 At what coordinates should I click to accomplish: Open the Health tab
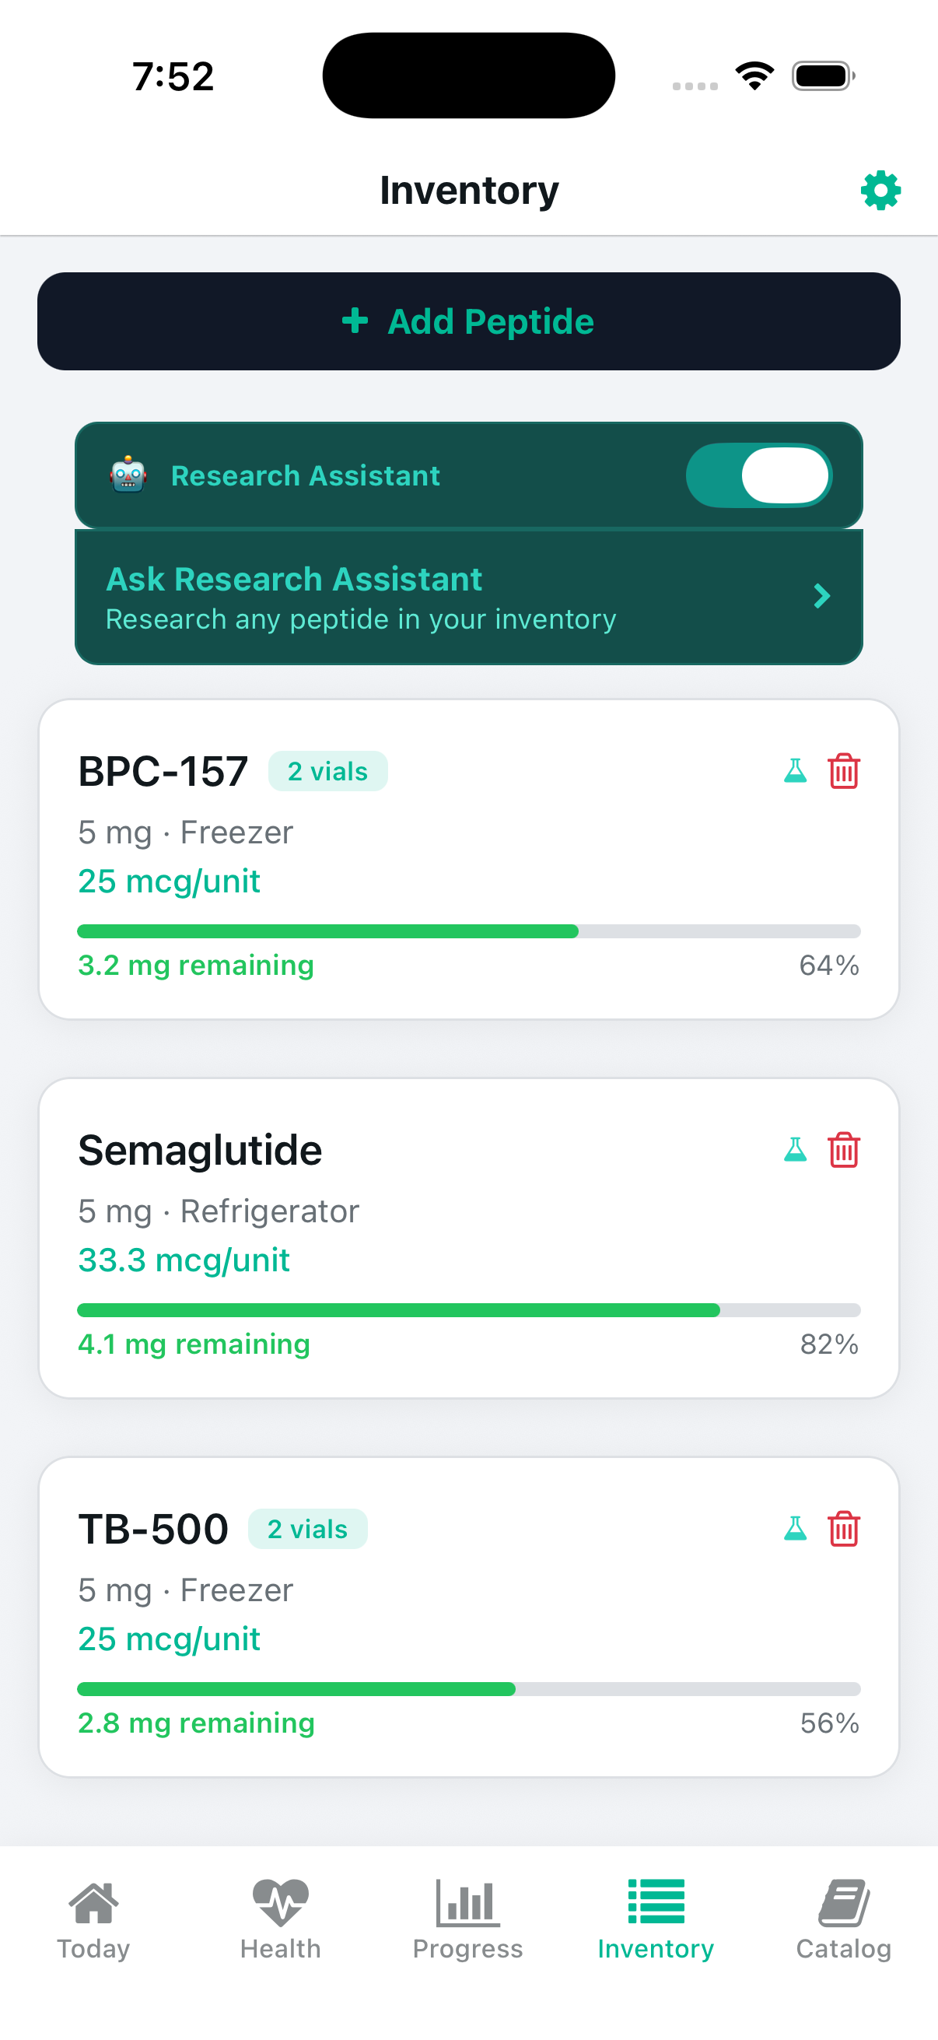point(280,1919)
